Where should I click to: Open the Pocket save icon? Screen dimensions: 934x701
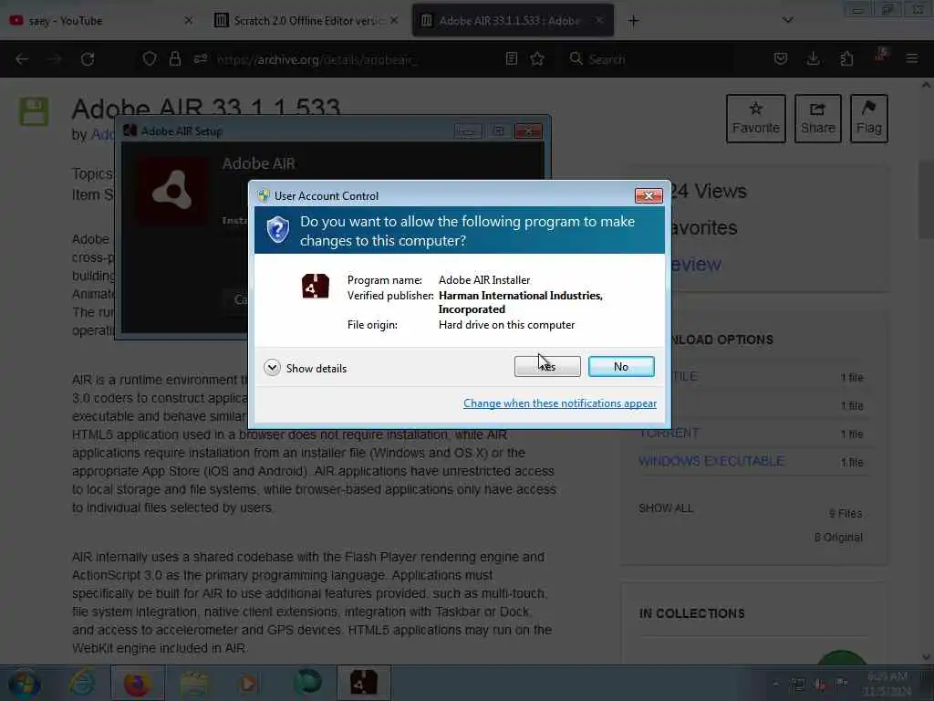click(781, 58)
